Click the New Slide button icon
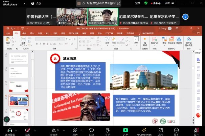Image resolution: width=205 pixels, height=136 pixels. [x=23, y=39]
